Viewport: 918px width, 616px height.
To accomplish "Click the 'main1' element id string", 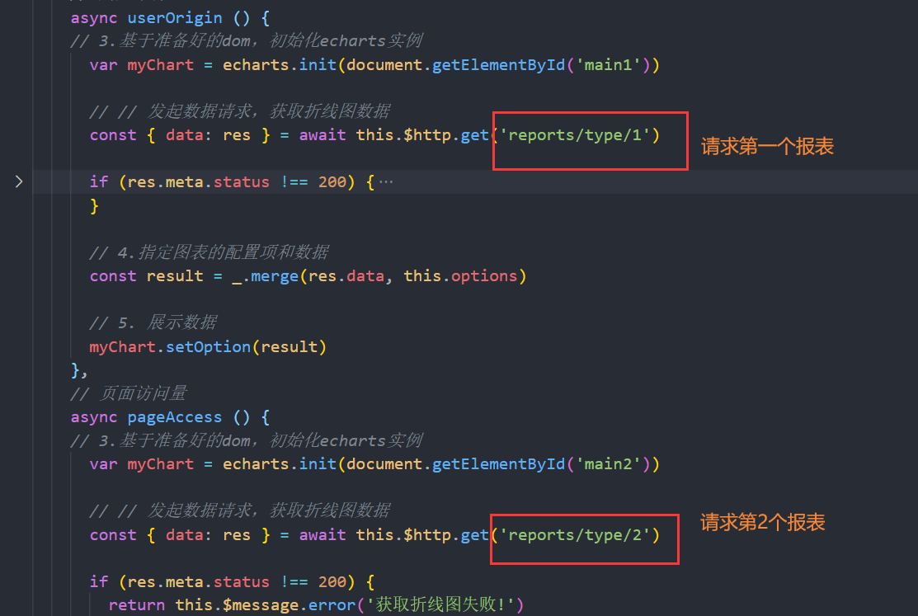I will (x=609, y=65).
